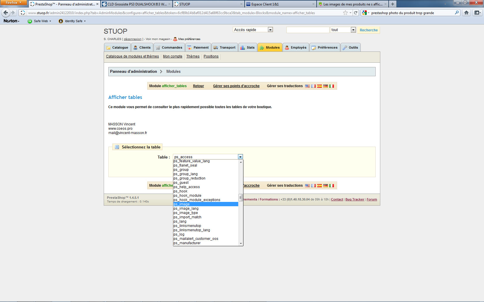Click the déconnexion link
Viewport: 484px width, 302px height.
(x=133, y=39)
